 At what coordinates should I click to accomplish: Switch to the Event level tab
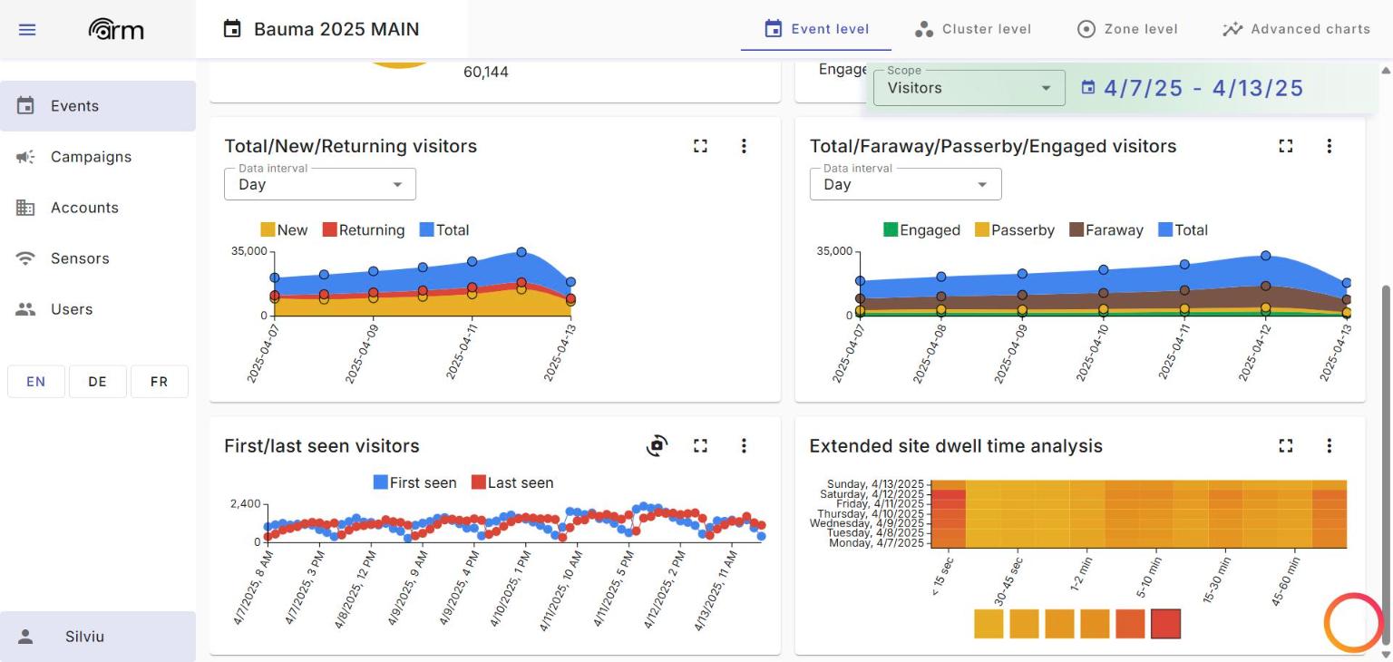(816, 29)
